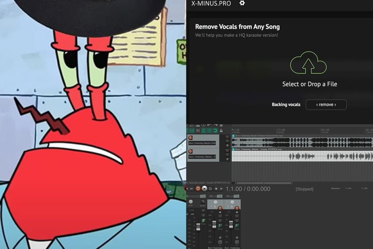Mute the Vocals PATRICK track in track panel

[x=227, y=151]
